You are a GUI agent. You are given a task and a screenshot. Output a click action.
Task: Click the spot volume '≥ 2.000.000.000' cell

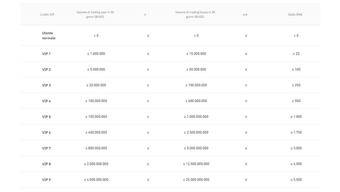[96, 164]
